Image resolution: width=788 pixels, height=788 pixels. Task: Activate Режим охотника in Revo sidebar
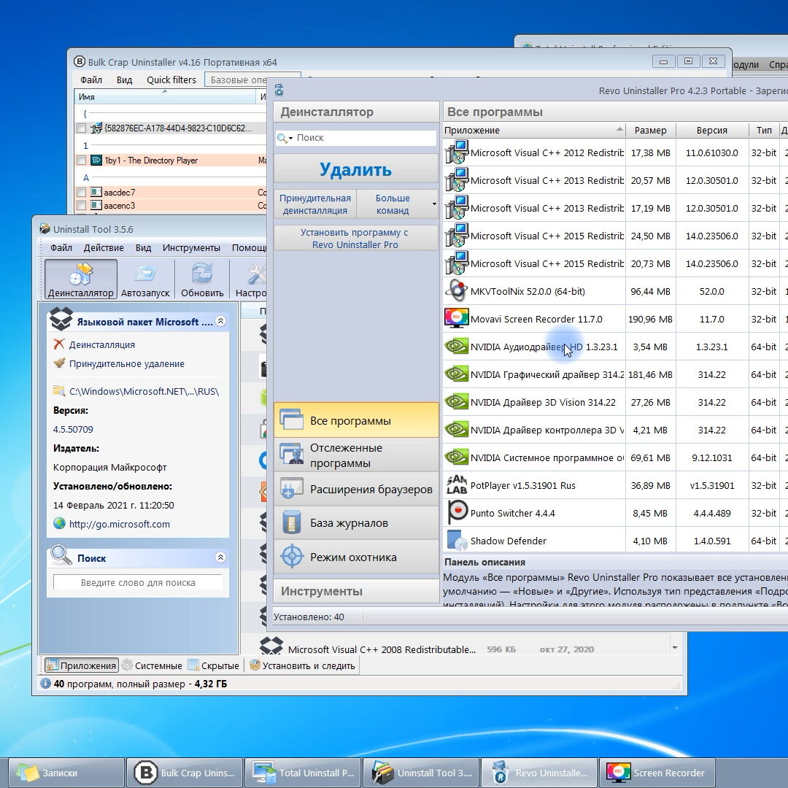[x=356, y=557]
